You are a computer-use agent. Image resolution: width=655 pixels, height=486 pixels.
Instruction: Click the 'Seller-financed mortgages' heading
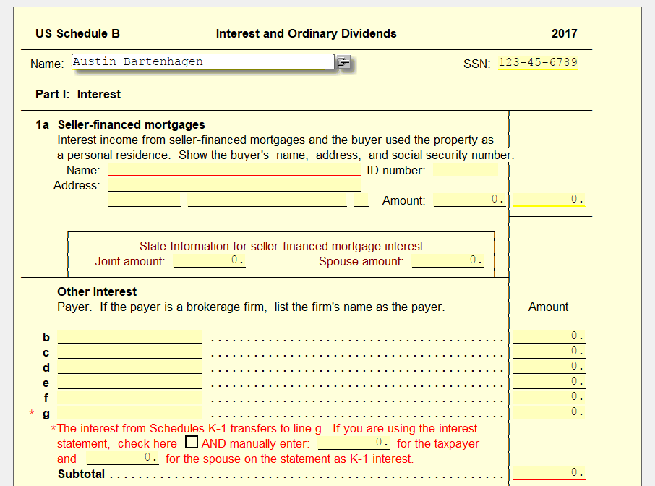click(132, 124)
